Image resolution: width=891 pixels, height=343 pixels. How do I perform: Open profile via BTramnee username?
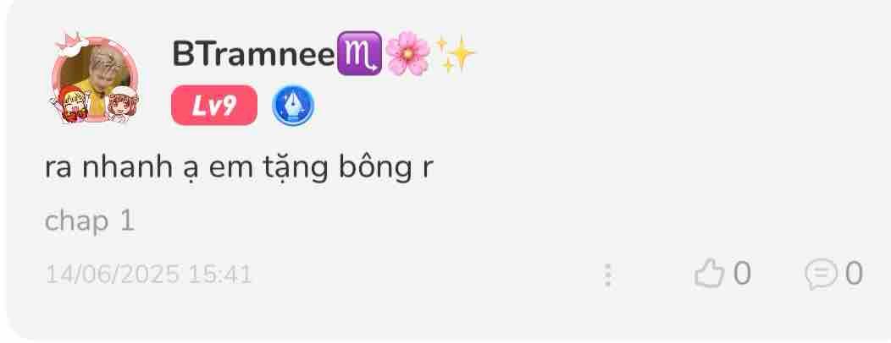click(253, 54)
